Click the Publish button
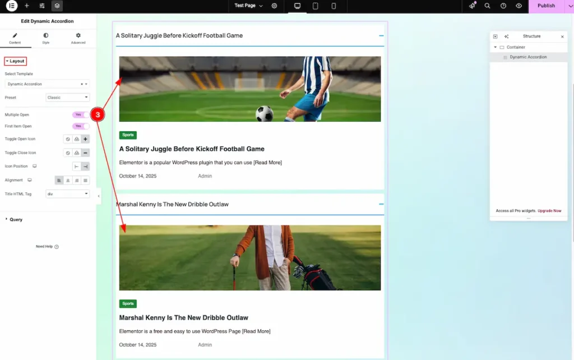Screen dimensions: 574x360 tap(546, 6)
